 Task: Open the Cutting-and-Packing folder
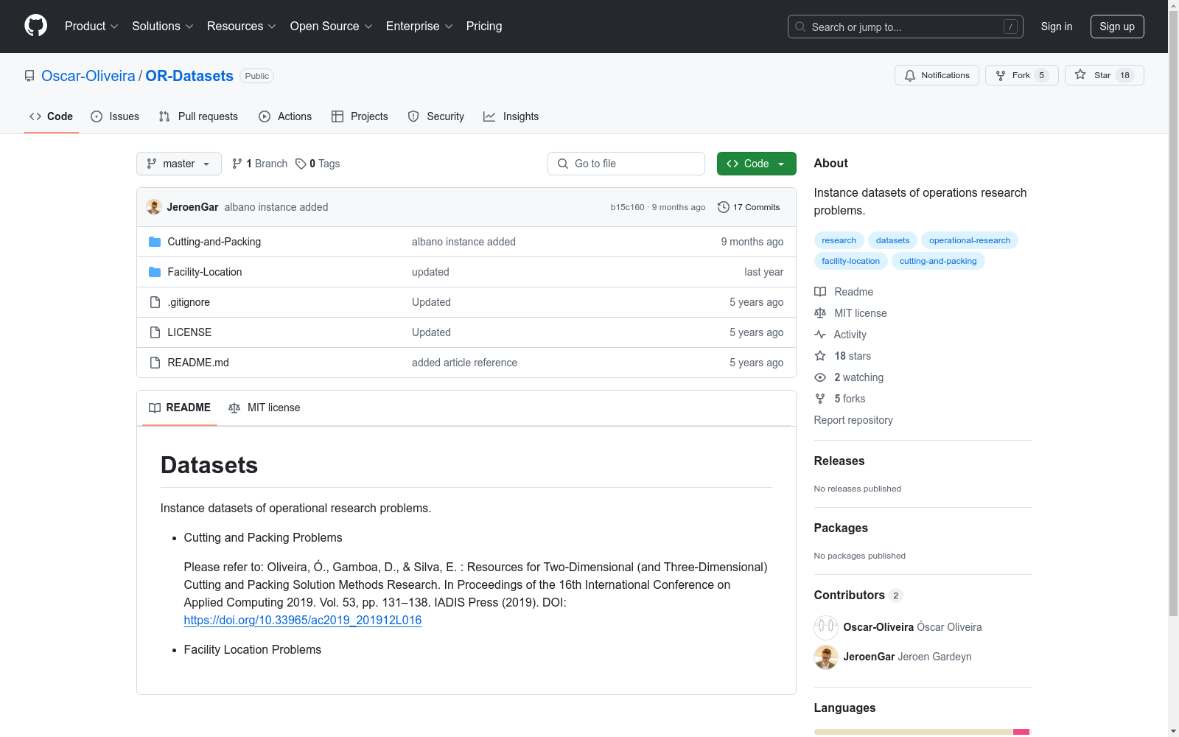(214, 242)
